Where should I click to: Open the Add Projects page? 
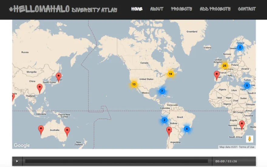pos(215,9)
